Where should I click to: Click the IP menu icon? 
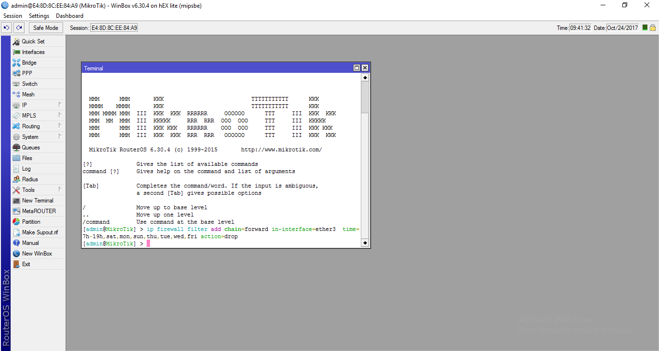(x=16, y=105)
